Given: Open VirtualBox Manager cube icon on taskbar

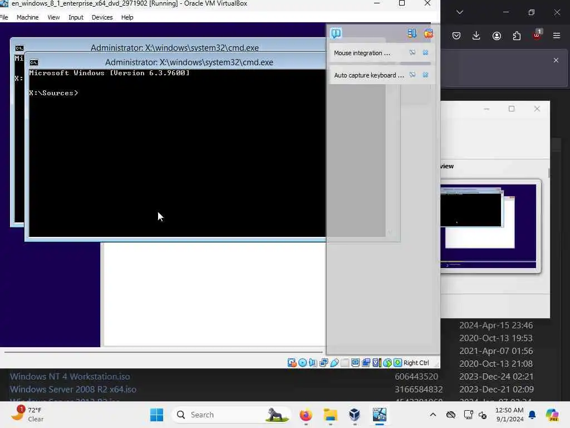Looking at the screenshot, I should pos(355,415).
